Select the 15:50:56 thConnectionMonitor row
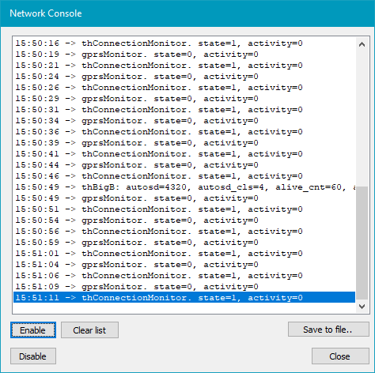This screenshot has height=373, width=375. [x=184, y=232]
